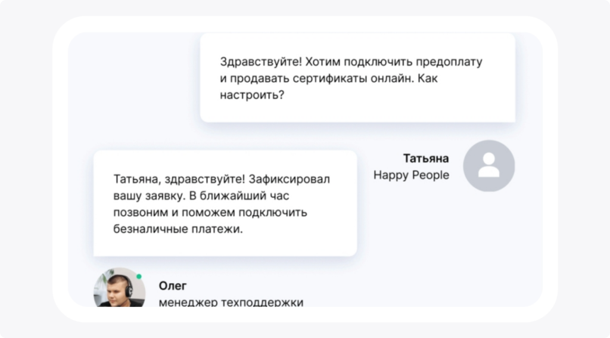
Task: Click the greeting Здравствуйте! Хотим подключить предоплату
Action: (351, 61)
